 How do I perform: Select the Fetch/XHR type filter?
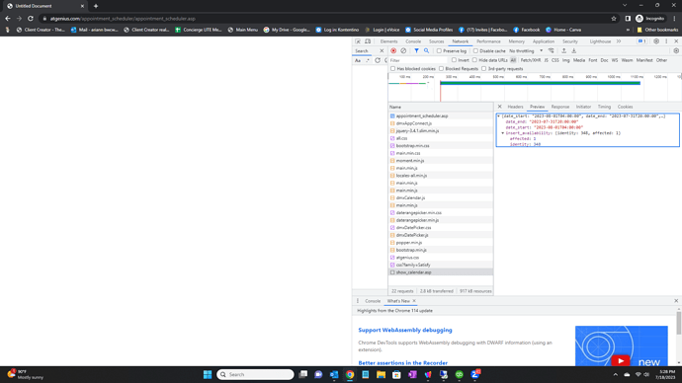[x=531, y=60]
